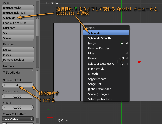Collapse the Subdivide operator panel

click(4, 72)
